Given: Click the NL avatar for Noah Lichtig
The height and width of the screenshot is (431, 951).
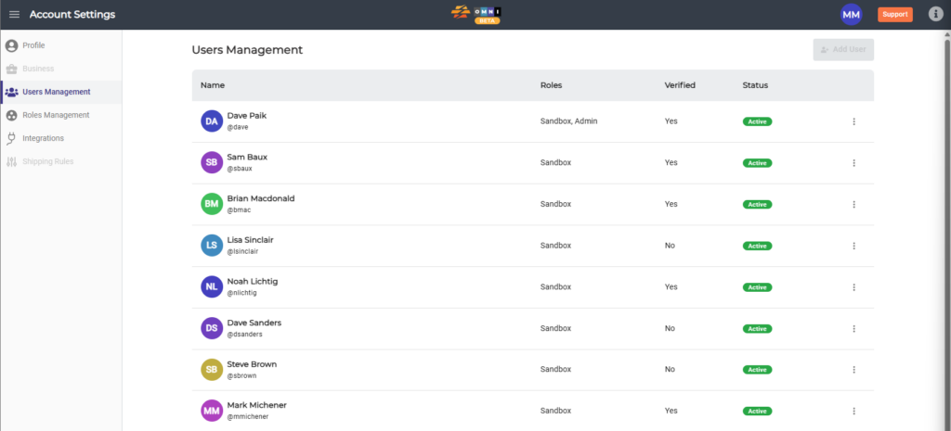Looking at the screenshot, I should coord(212,287).
